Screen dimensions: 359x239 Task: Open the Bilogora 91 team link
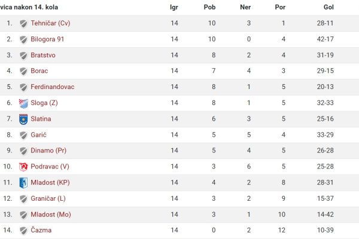coord(47,39)
